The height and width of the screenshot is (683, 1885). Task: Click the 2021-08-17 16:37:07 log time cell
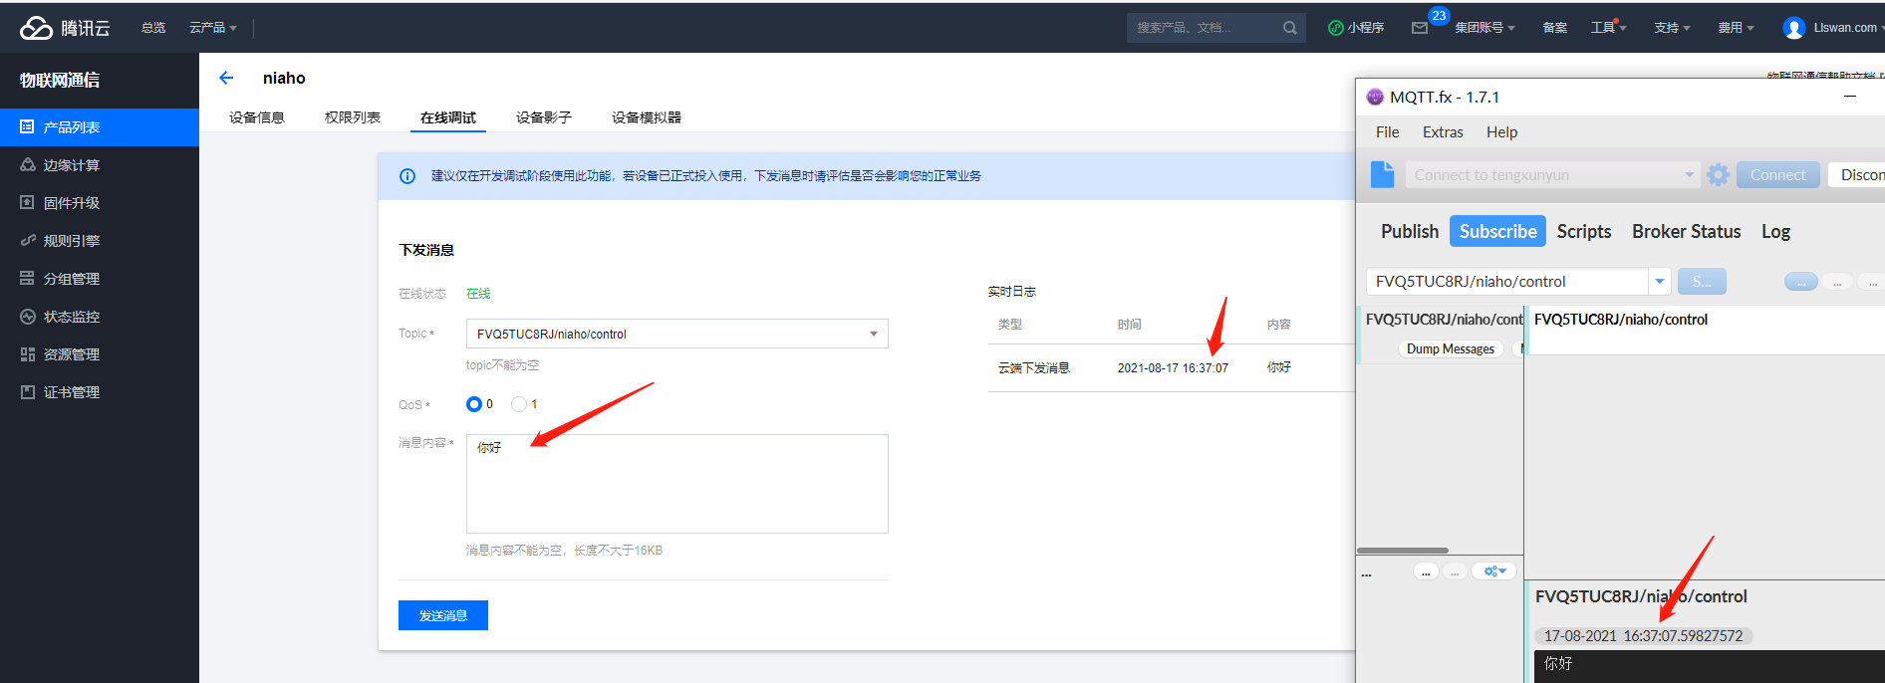coord(1173,367)
